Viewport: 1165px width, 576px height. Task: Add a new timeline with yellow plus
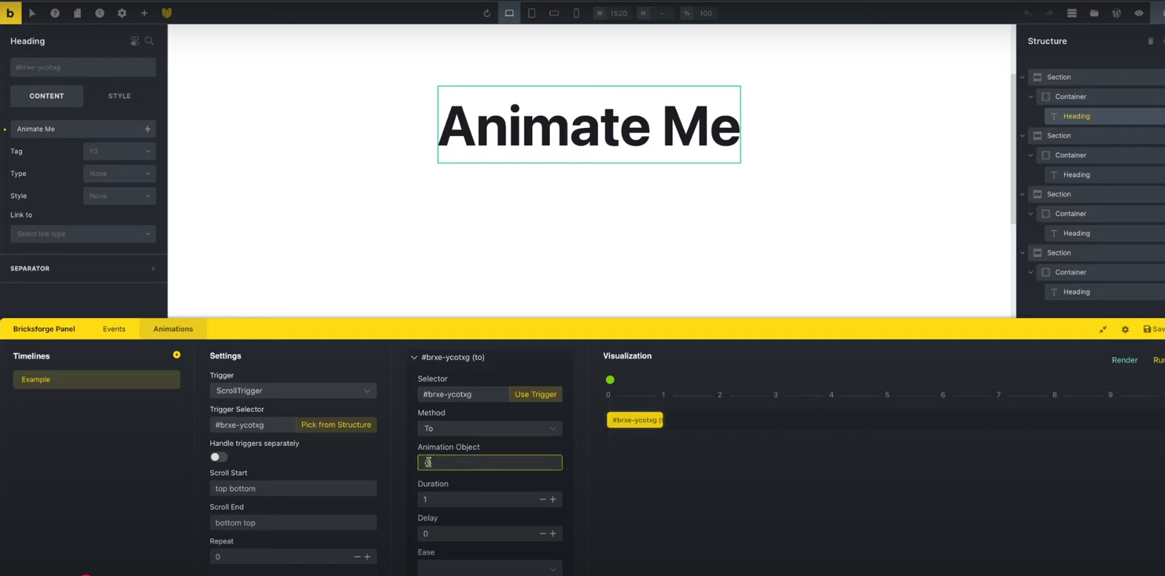[176, 355]
